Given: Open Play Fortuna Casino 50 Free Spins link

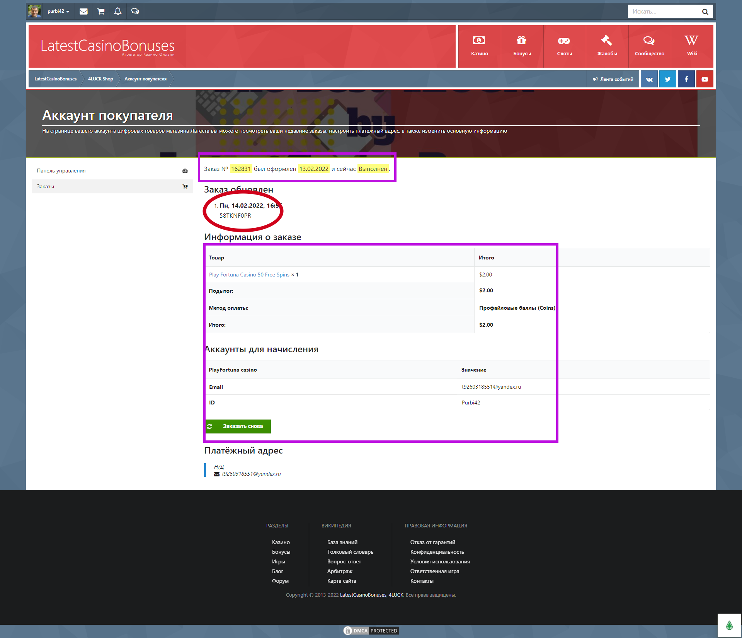Looking at the screenshot, I should (249, 275).
